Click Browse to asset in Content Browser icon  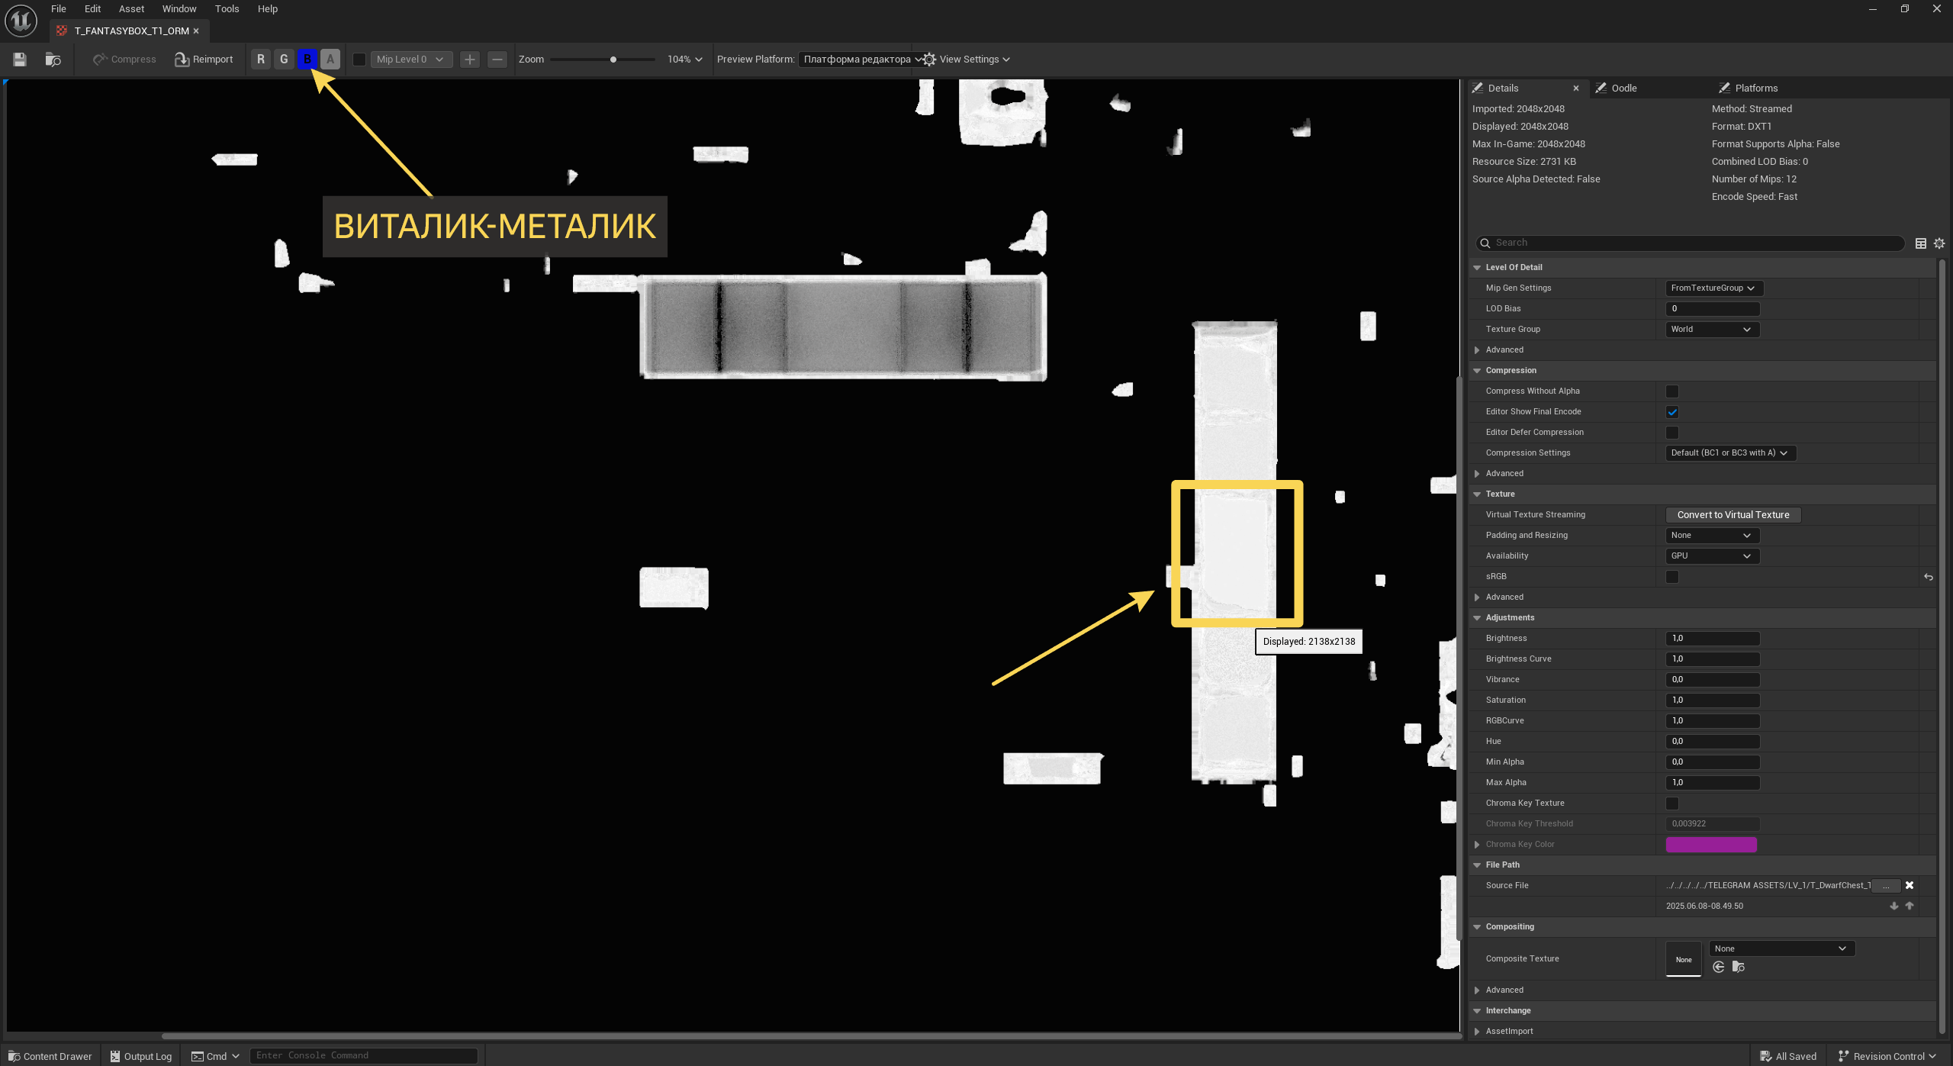[x=53, y=60]
